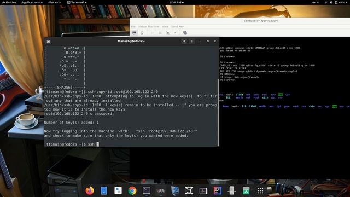Click the clock in the top bar
This screenshot has width=350, height=197.
pos(176,2)
